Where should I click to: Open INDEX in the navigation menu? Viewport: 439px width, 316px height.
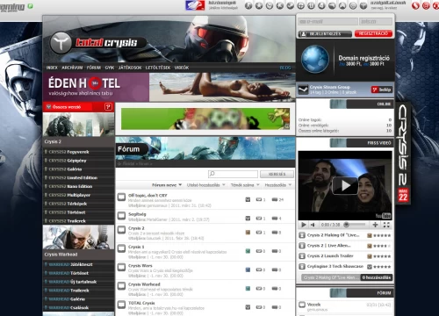click(x=52, y=68)
